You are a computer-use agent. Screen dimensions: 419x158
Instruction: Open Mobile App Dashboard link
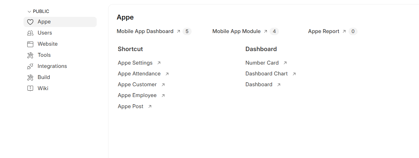[x=145, y=31]
